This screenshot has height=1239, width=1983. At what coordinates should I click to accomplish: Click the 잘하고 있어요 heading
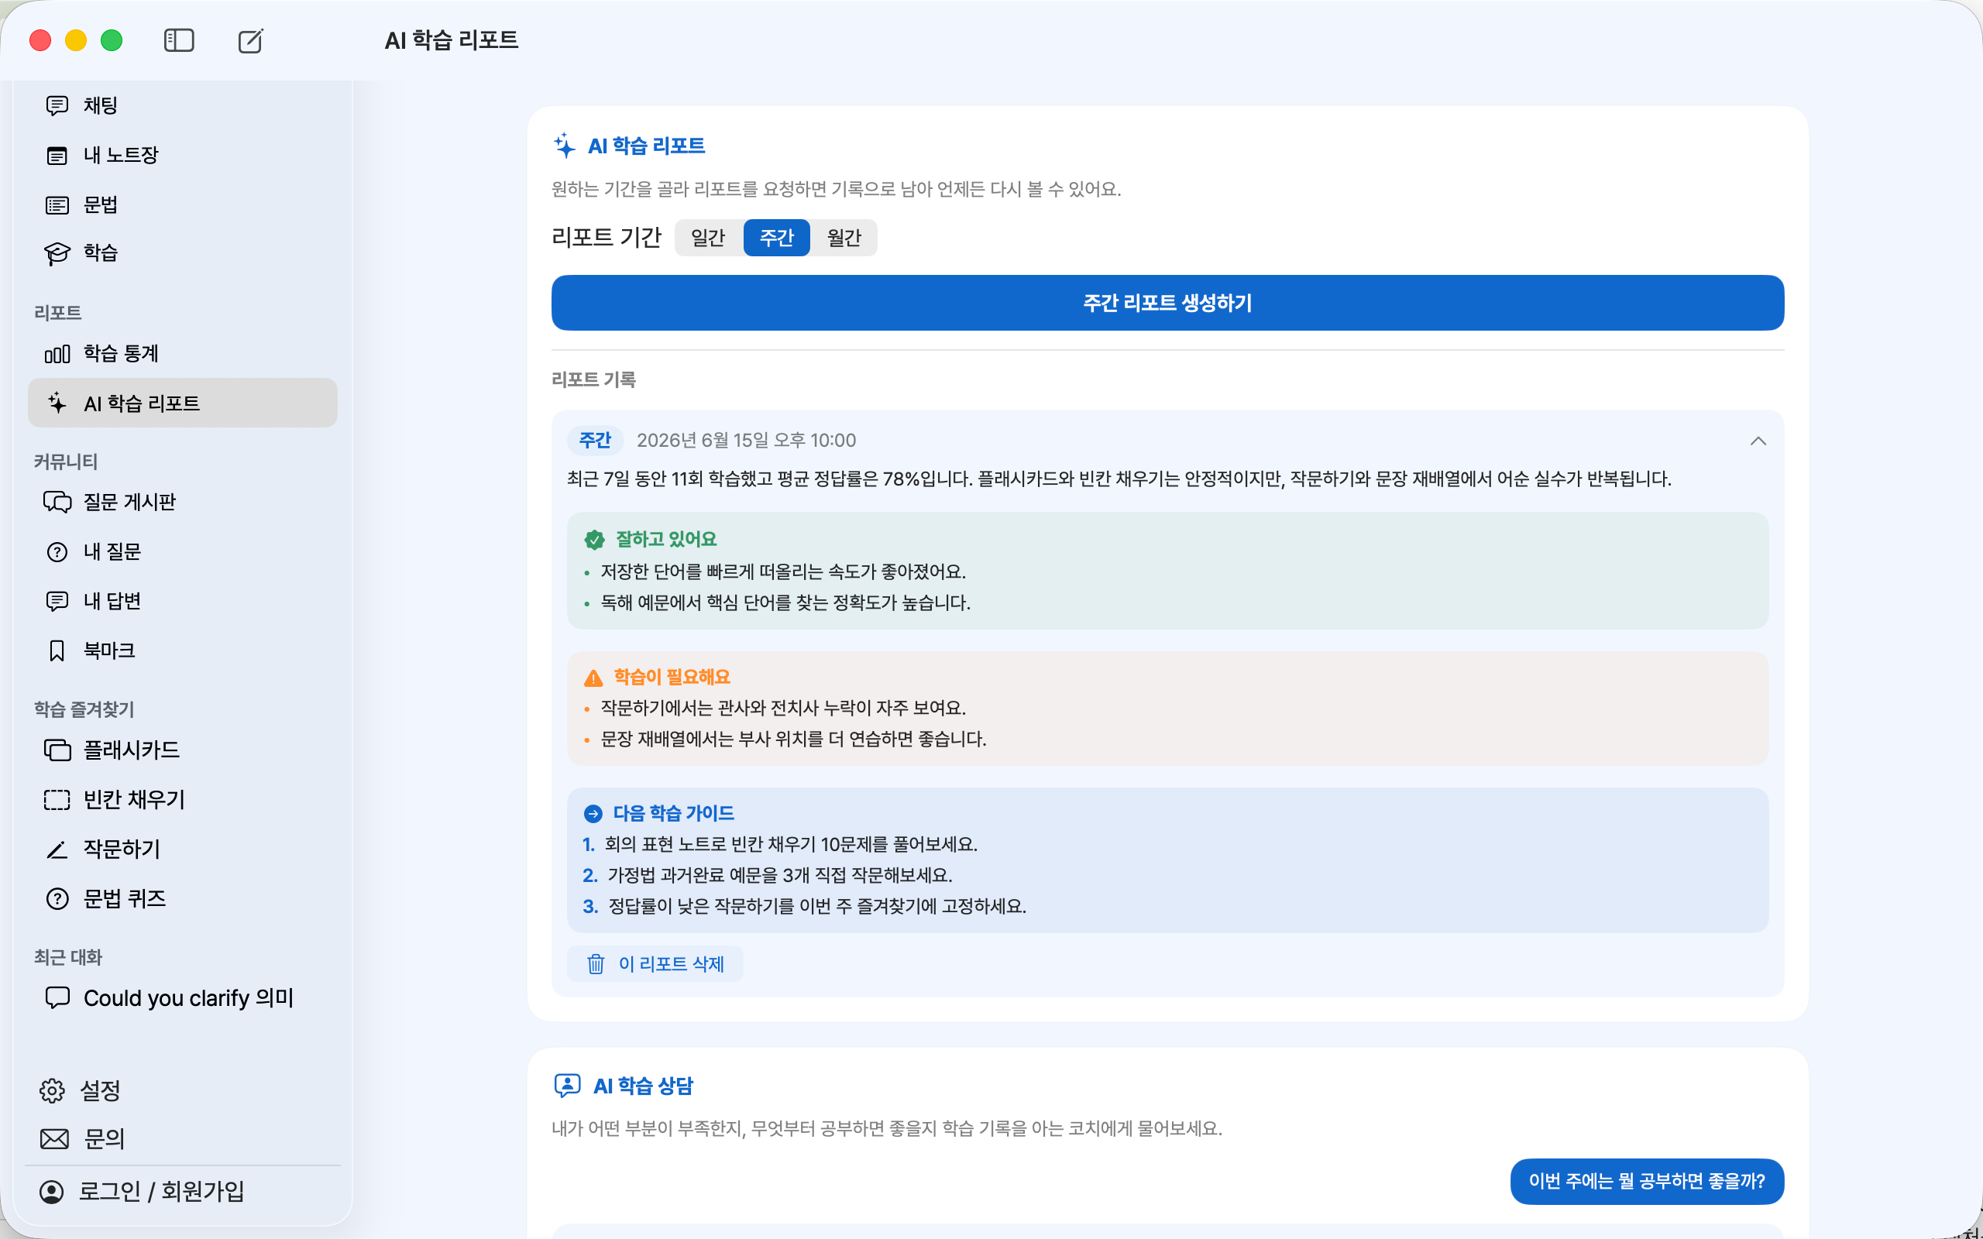pos(666,539)
